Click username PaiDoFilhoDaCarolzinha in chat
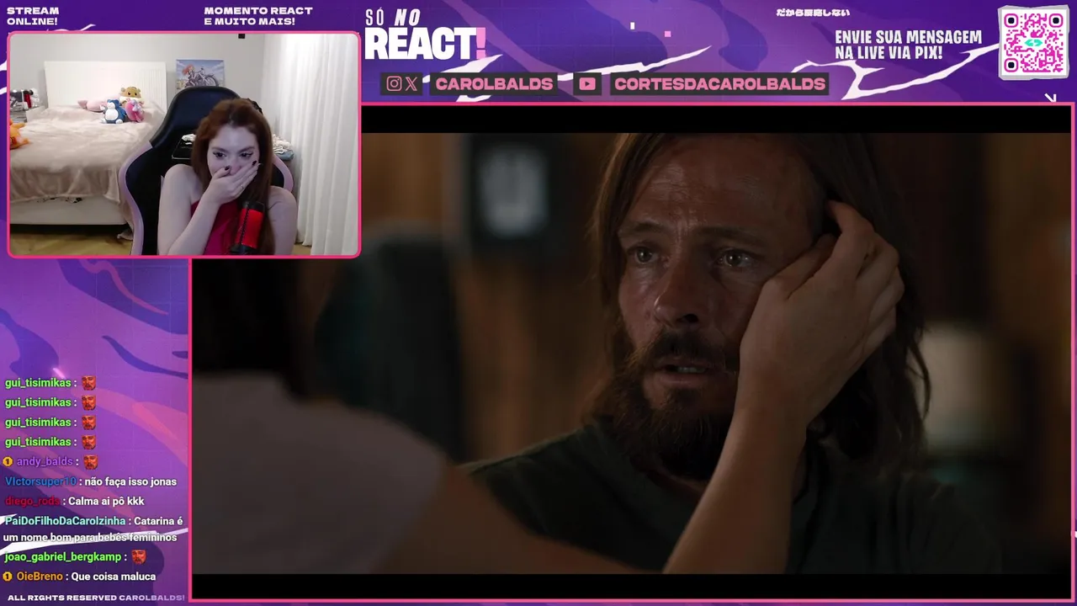The width and height of the screenshot is (1077, 606). [65, 521]
